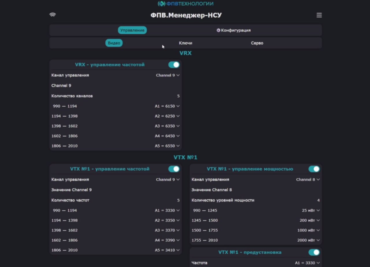This screenshot has height=267, width=370.
Task: Open предустановка Частота A1 = 3330 dropdown
Action: 307,263
